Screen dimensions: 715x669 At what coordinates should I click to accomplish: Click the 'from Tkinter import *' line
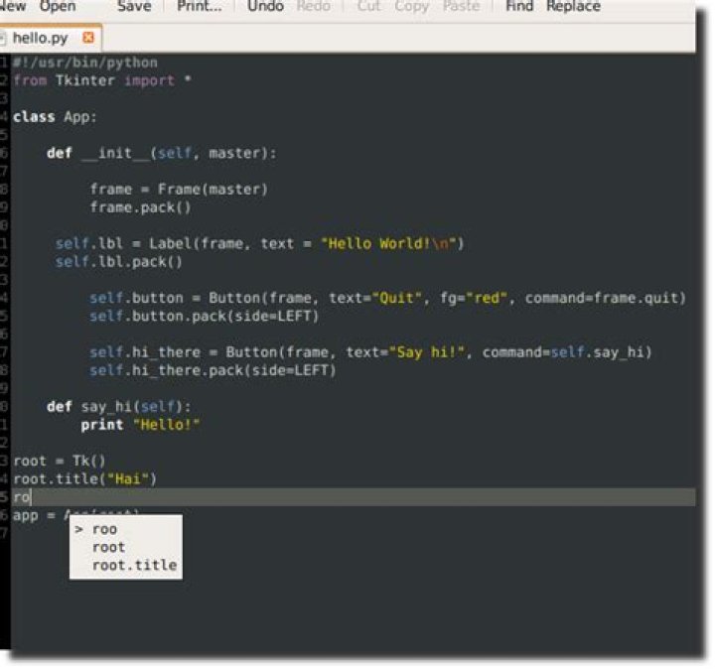point(102,80)
